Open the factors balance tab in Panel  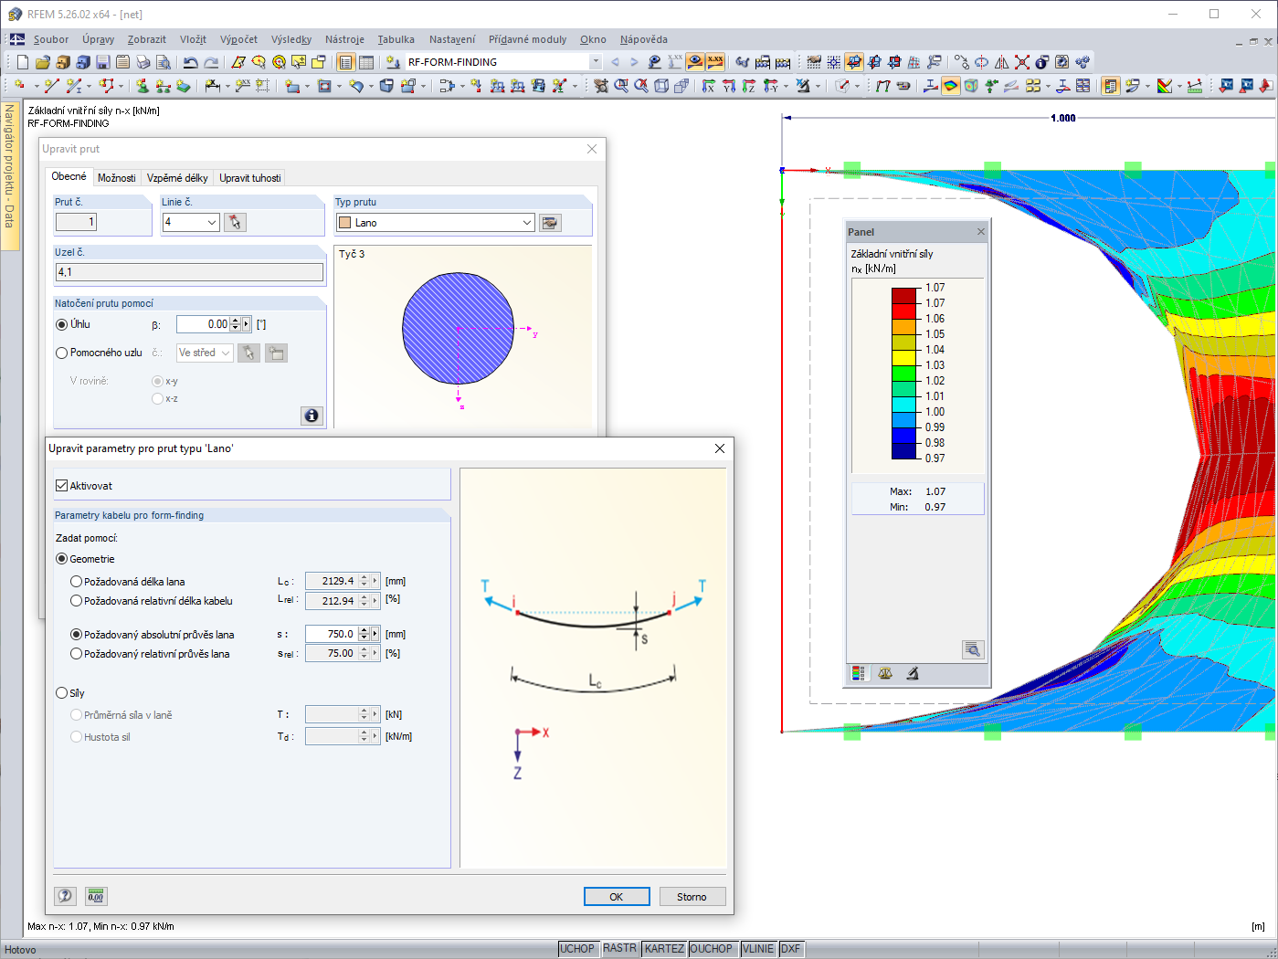click(x=885, y=673)
